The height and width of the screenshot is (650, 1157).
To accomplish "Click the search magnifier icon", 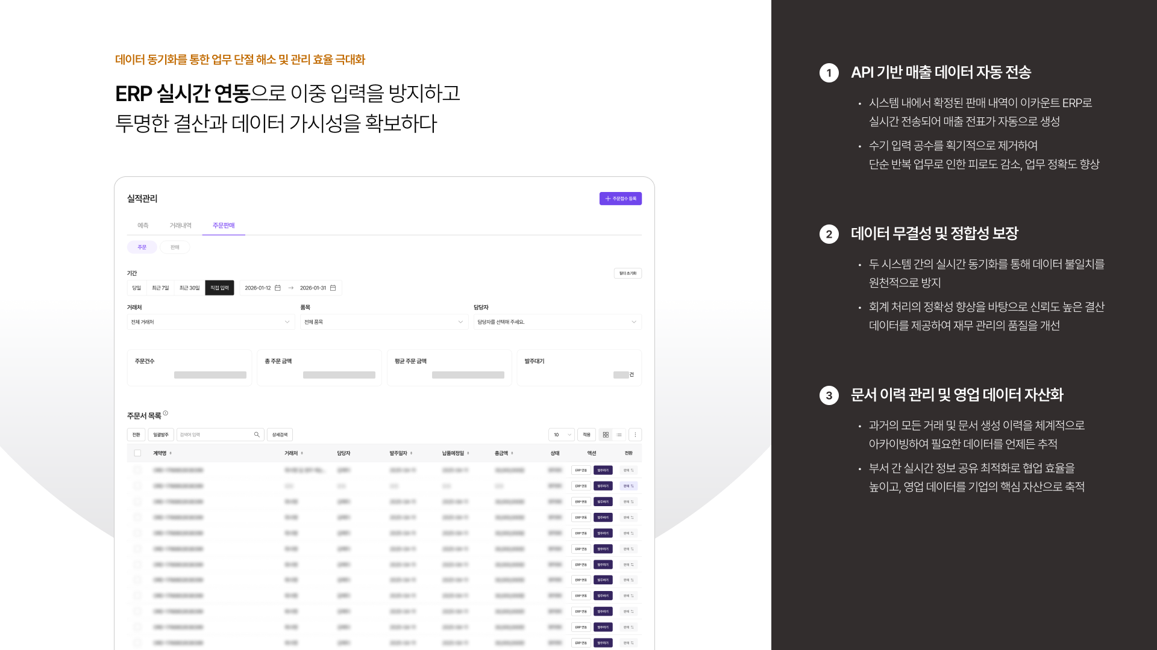I will click(257, 435).
